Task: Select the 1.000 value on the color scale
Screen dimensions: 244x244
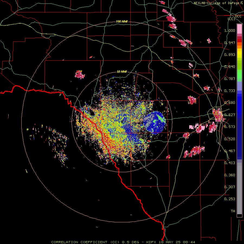Action: click(230, 30)
